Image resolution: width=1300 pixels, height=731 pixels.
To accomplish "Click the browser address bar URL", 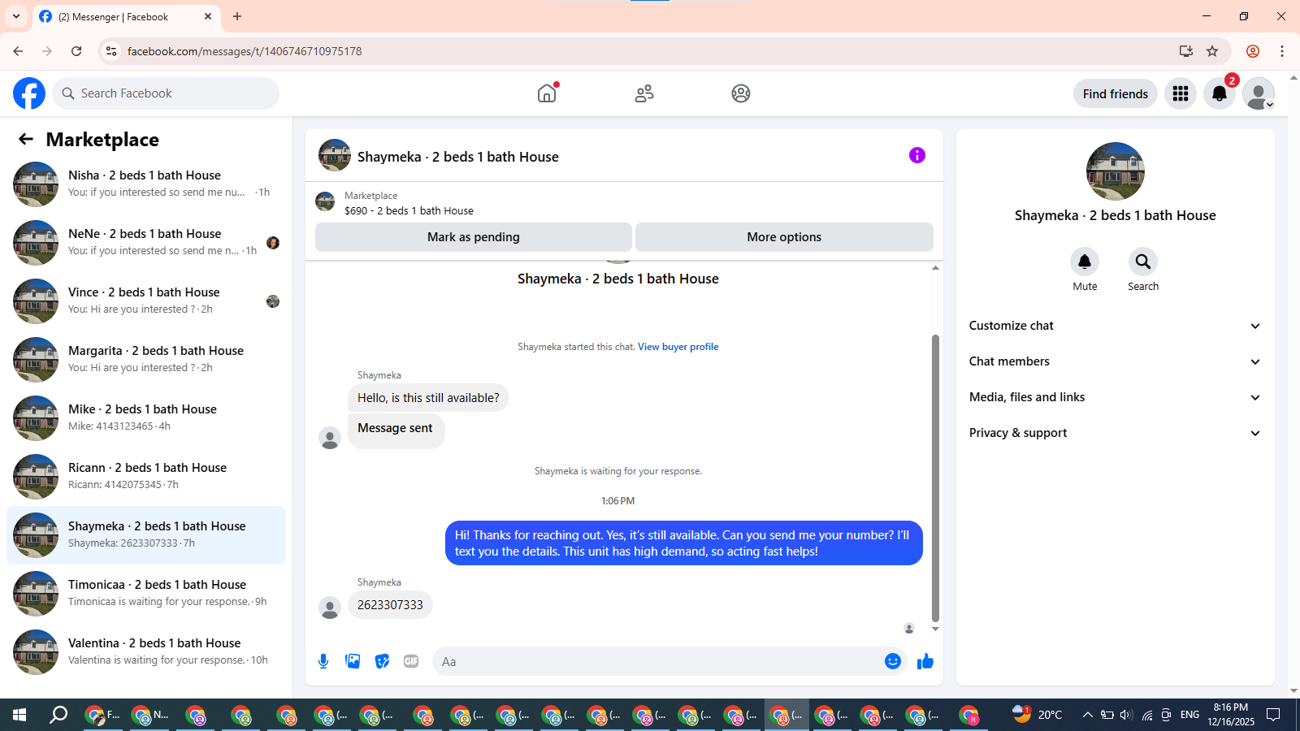I will (x=245, y=51).
